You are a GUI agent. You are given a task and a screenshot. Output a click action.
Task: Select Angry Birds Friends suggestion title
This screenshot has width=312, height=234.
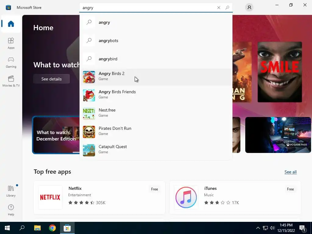tap(117, 92)
